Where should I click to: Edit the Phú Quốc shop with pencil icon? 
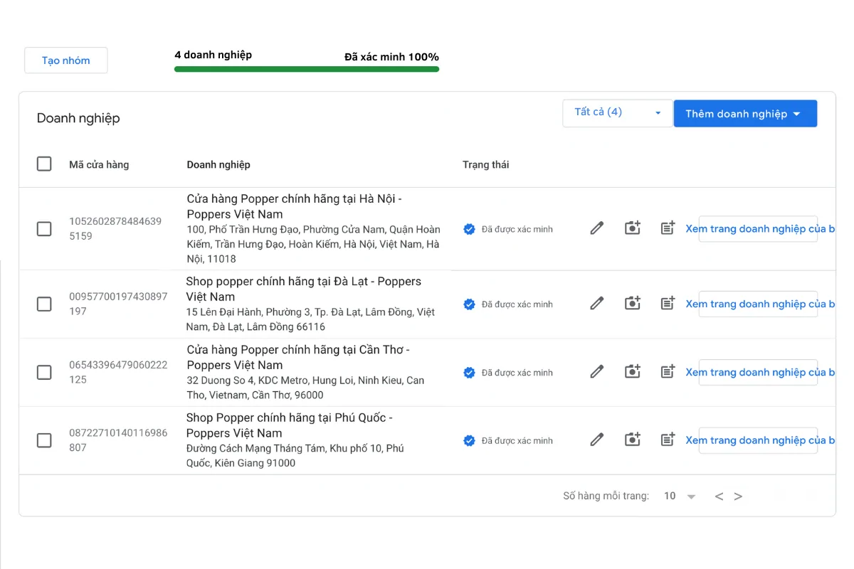[597, 440]
